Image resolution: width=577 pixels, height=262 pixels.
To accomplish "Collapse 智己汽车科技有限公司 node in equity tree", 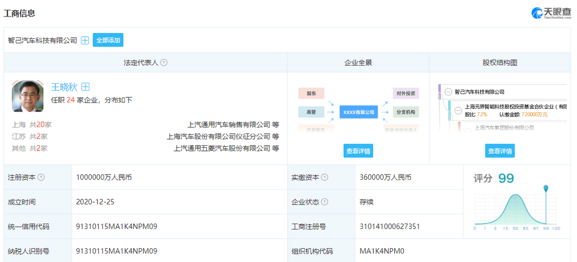I will pyautogui.click(x=448, y=92).
